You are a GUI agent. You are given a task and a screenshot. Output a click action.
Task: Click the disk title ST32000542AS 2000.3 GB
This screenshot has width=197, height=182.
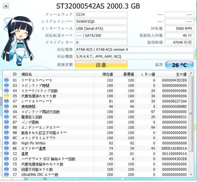pyautogui.click(x=98, y=6)
